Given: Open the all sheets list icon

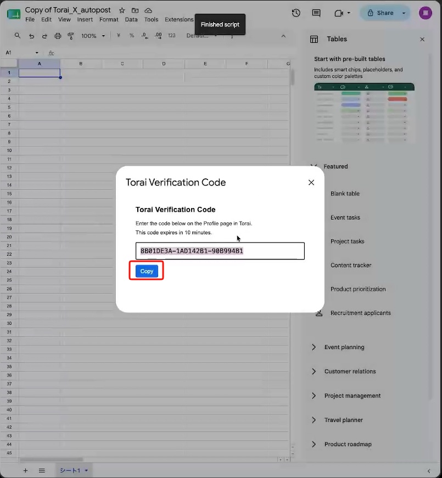Looking at the screenshot, I should tap(42, 471).
